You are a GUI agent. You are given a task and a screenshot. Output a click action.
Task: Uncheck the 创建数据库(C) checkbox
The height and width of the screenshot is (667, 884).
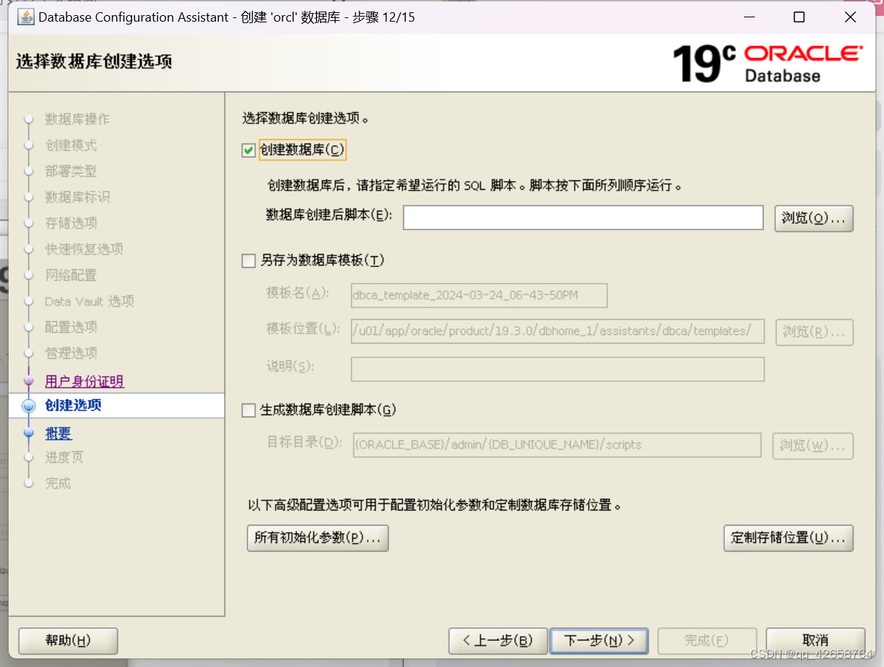pos(249,150)
